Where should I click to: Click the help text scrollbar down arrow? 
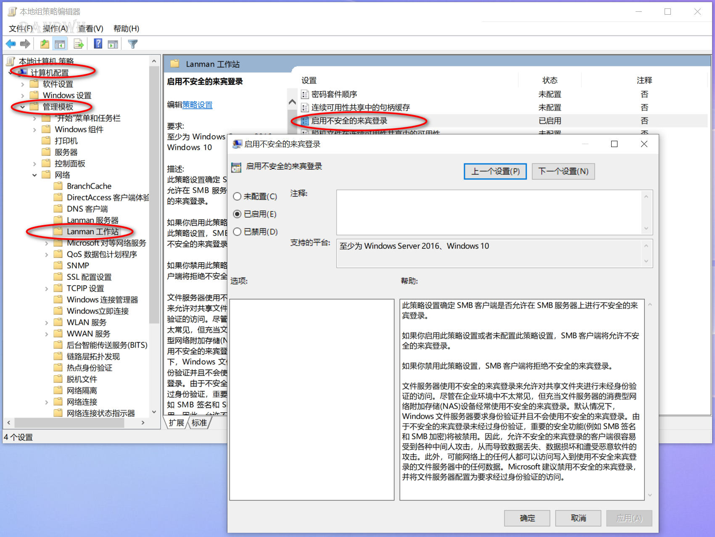click(x=649, y=495)
